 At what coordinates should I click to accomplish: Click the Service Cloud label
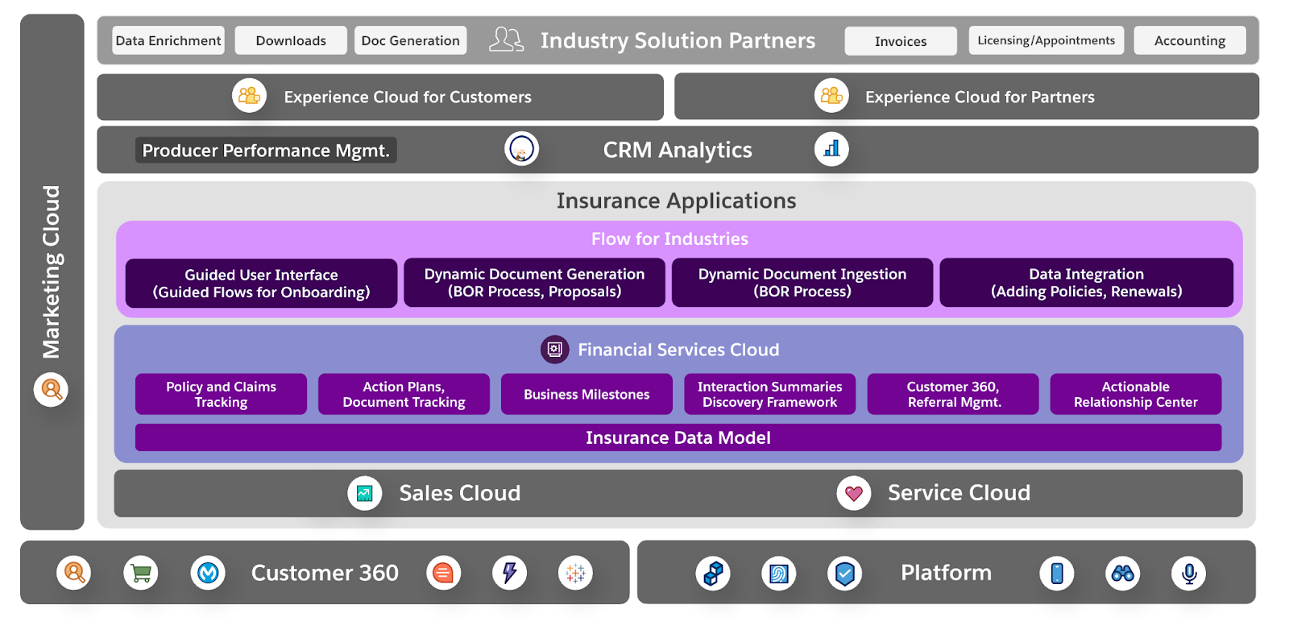coord(959,493)
